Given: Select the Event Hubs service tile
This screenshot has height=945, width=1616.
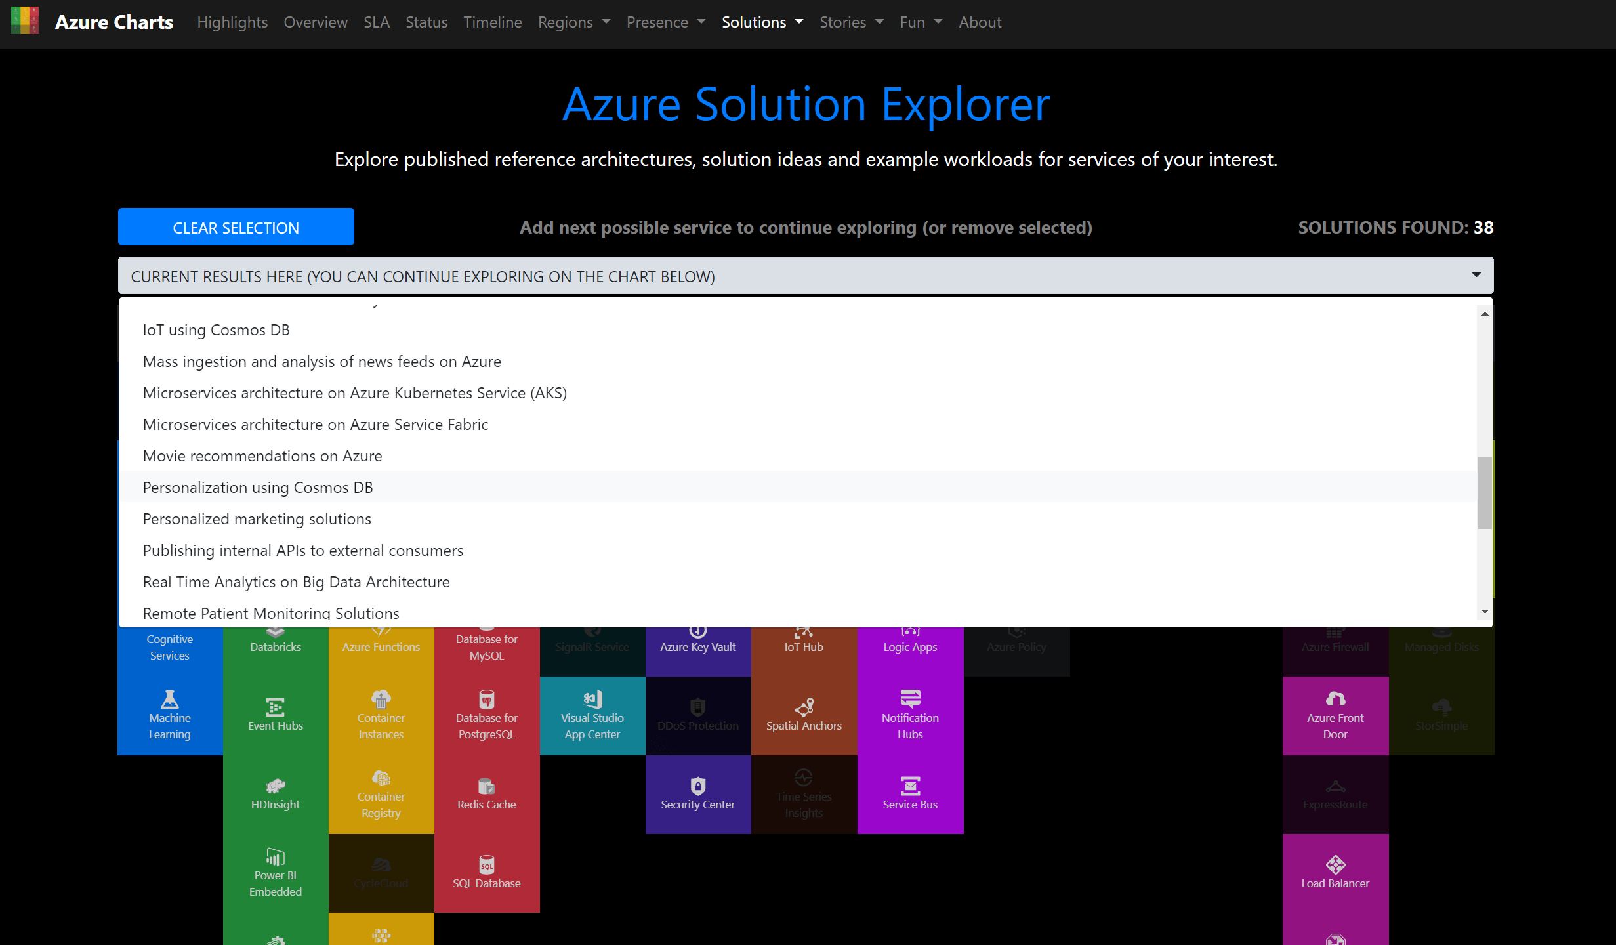Looking at the screenshot, I should coord(275,715).
